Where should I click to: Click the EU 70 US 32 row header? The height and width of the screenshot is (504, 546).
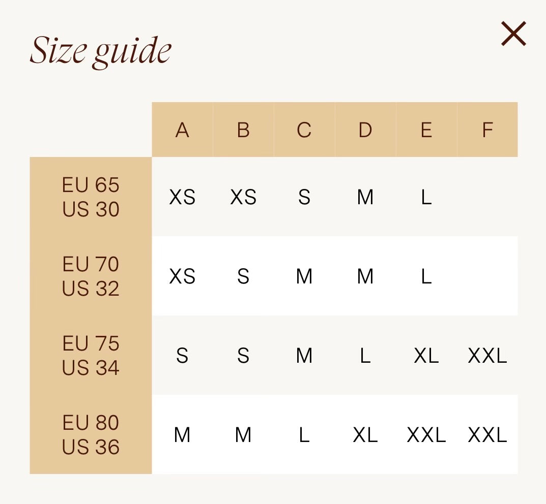[91, 276]
